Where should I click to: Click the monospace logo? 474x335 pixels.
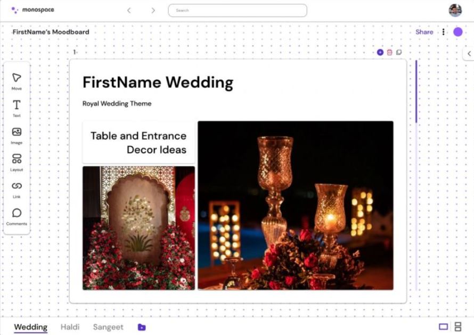(32, 10)
